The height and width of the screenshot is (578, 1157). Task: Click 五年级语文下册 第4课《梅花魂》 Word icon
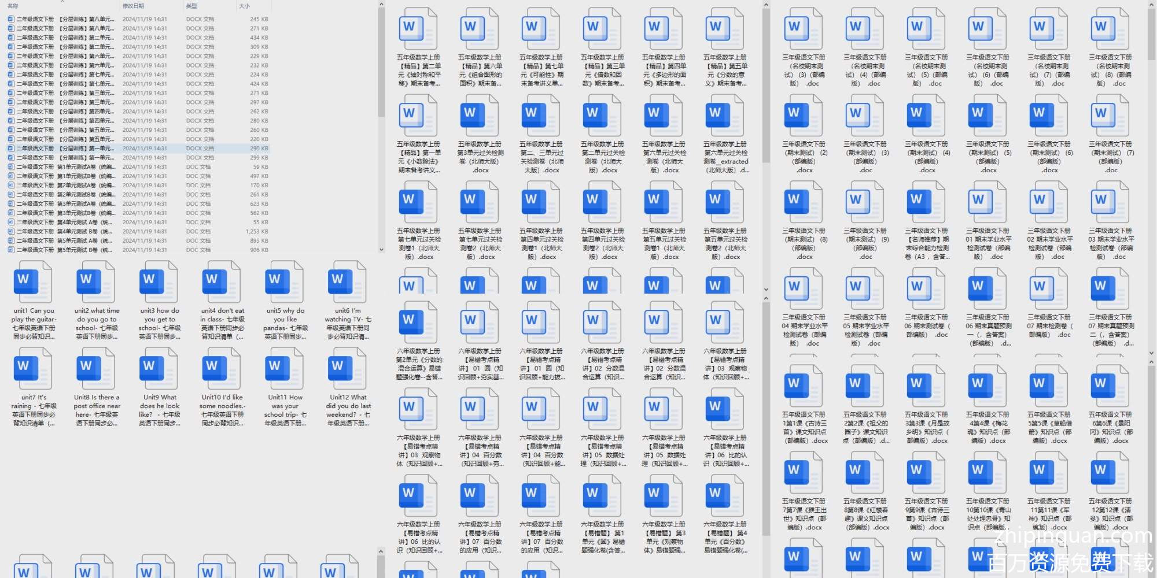tap(988, 386)
